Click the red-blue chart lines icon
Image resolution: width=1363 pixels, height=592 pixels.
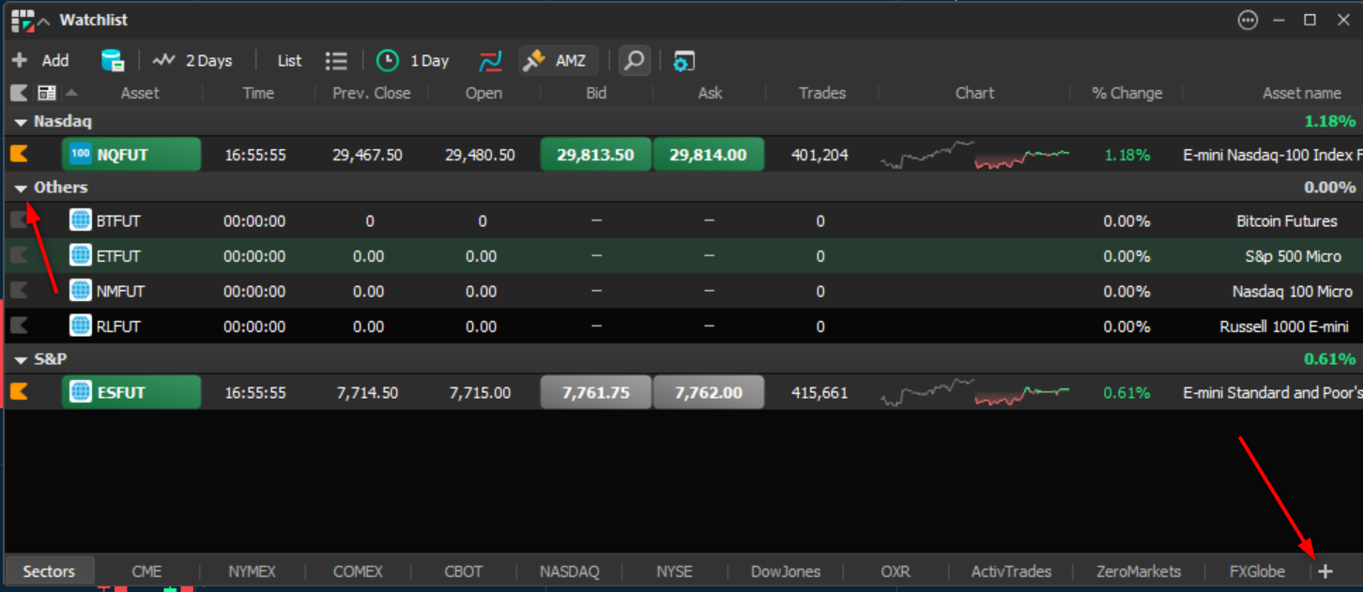tap(490, 61)
